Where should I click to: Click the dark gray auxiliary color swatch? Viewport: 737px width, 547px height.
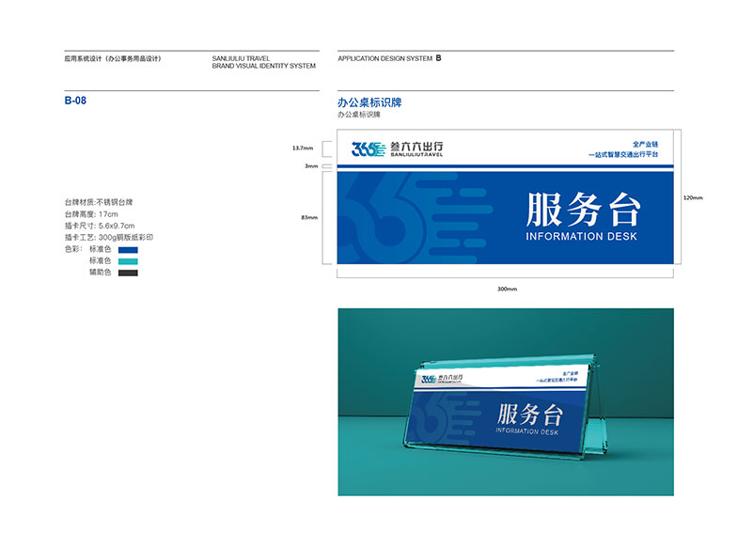pyautogui.click(x=128, y=273)
